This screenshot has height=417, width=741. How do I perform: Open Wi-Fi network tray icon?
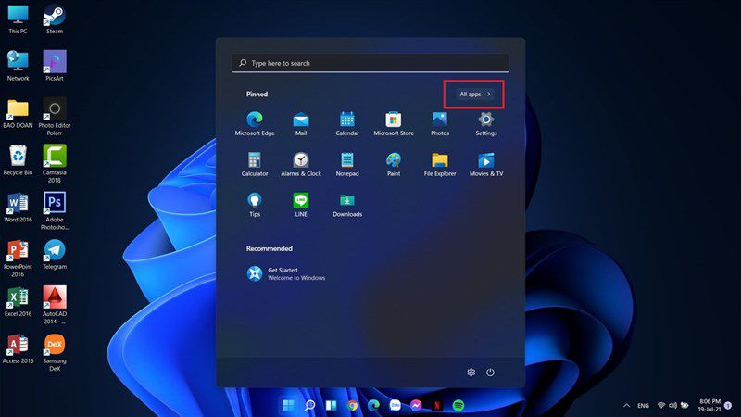[x=661, y=405]
